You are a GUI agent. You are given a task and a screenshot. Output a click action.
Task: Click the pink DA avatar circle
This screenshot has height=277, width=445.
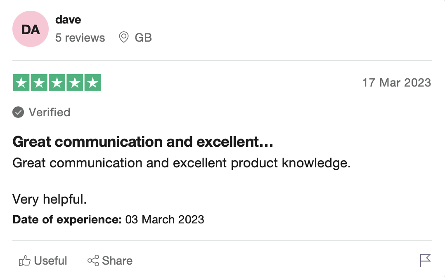(31, 29)
